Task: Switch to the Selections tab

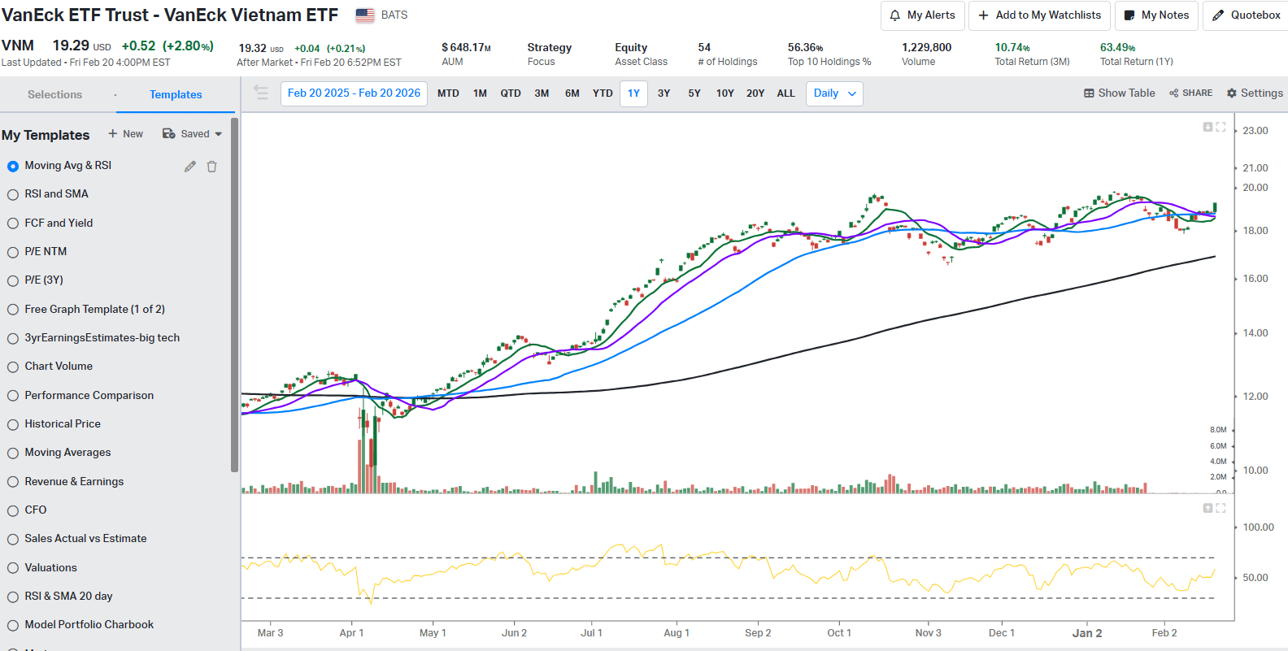Action: pos(54,94)
